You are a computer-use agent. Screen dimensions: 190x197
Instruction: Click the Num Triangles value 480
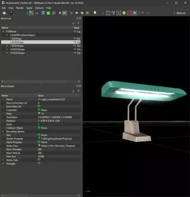point(40,149)
